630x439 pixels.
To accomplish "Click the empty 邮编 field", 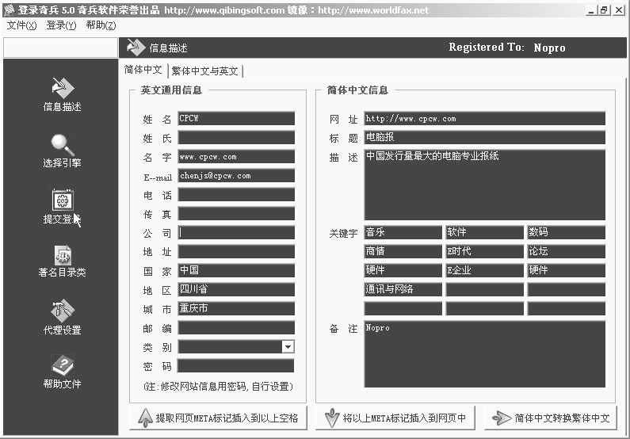I will click(x=236, y=328).
